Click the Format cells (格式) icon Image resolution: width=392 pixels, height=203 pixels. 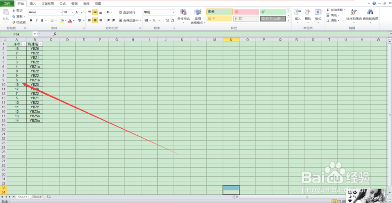click(x=318, y=12)
